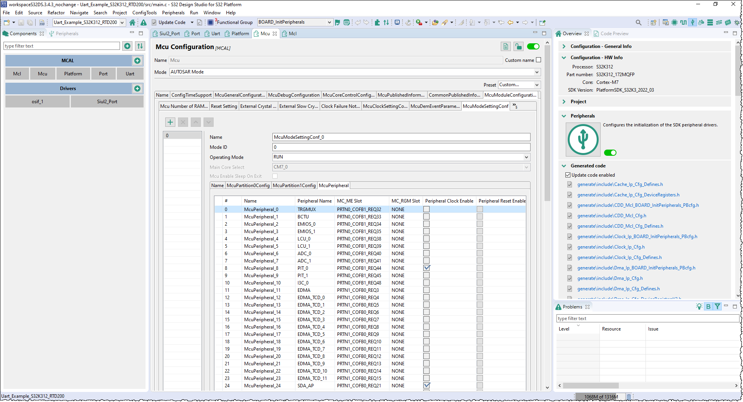The image size is (743, 402).
Task: Click the search magnifier in the toolbar
Action: coord(639,22)
